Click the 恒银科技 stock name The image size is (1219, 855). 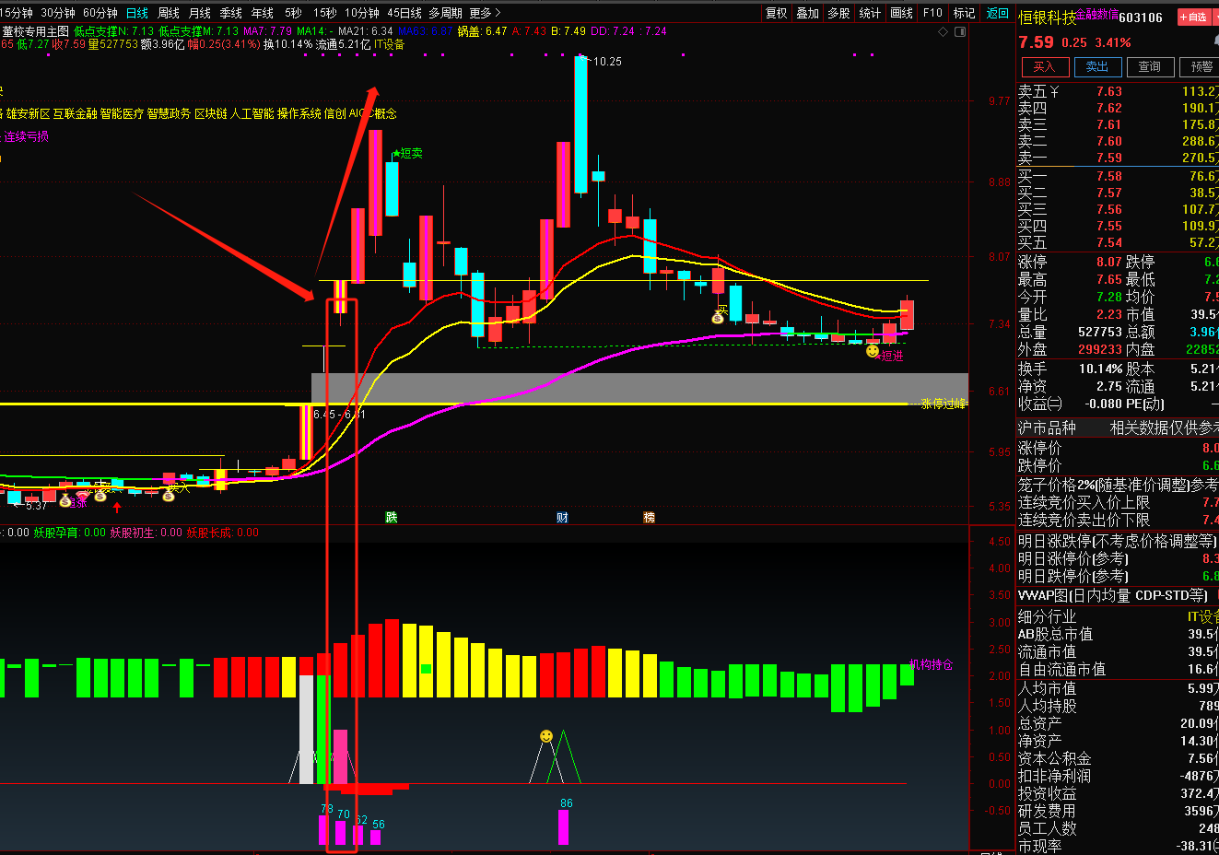1047,18
